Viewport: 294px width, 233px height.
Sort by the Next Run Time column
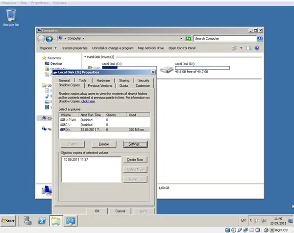point(91,115)
